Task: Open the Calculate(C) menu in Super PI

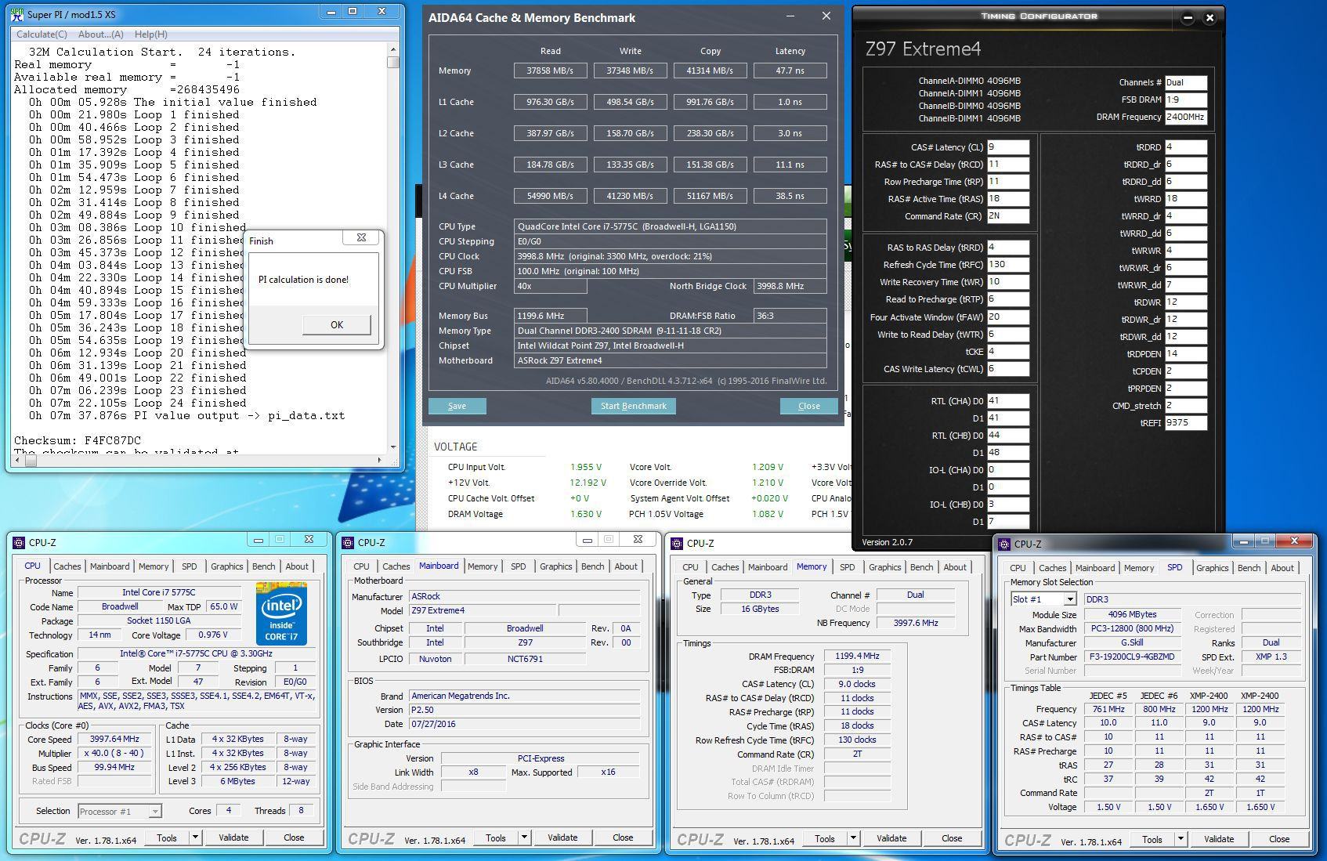Action: (x=42, y=34)
